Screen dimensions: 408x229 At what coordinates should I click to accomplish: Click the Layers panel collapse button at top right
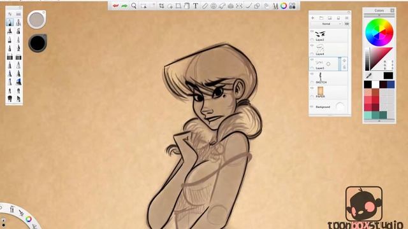(x=349, y=12)
